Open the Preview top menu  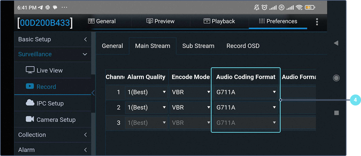160,21
